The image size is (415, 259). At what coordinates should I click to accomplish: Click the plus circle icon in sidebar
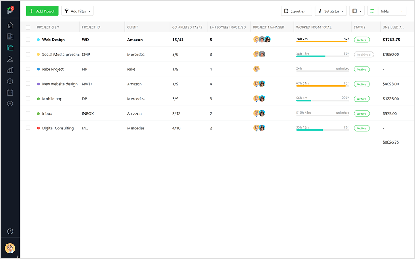pyautogui.click(x=10, y=104)
